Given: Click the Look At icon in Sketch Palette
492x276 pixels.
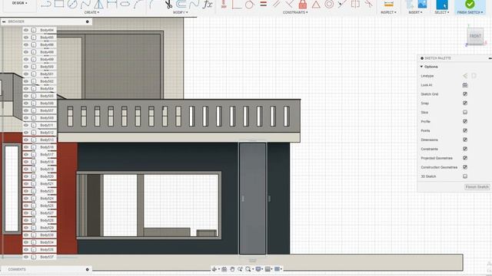Looking at the screenshot, I should (465, 85).
